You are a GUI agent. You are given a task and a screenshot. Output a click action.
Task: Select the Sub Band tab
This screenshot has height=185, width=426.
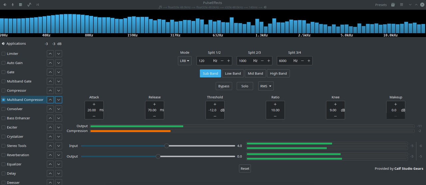pyautogui.click(x=210, y=73)
